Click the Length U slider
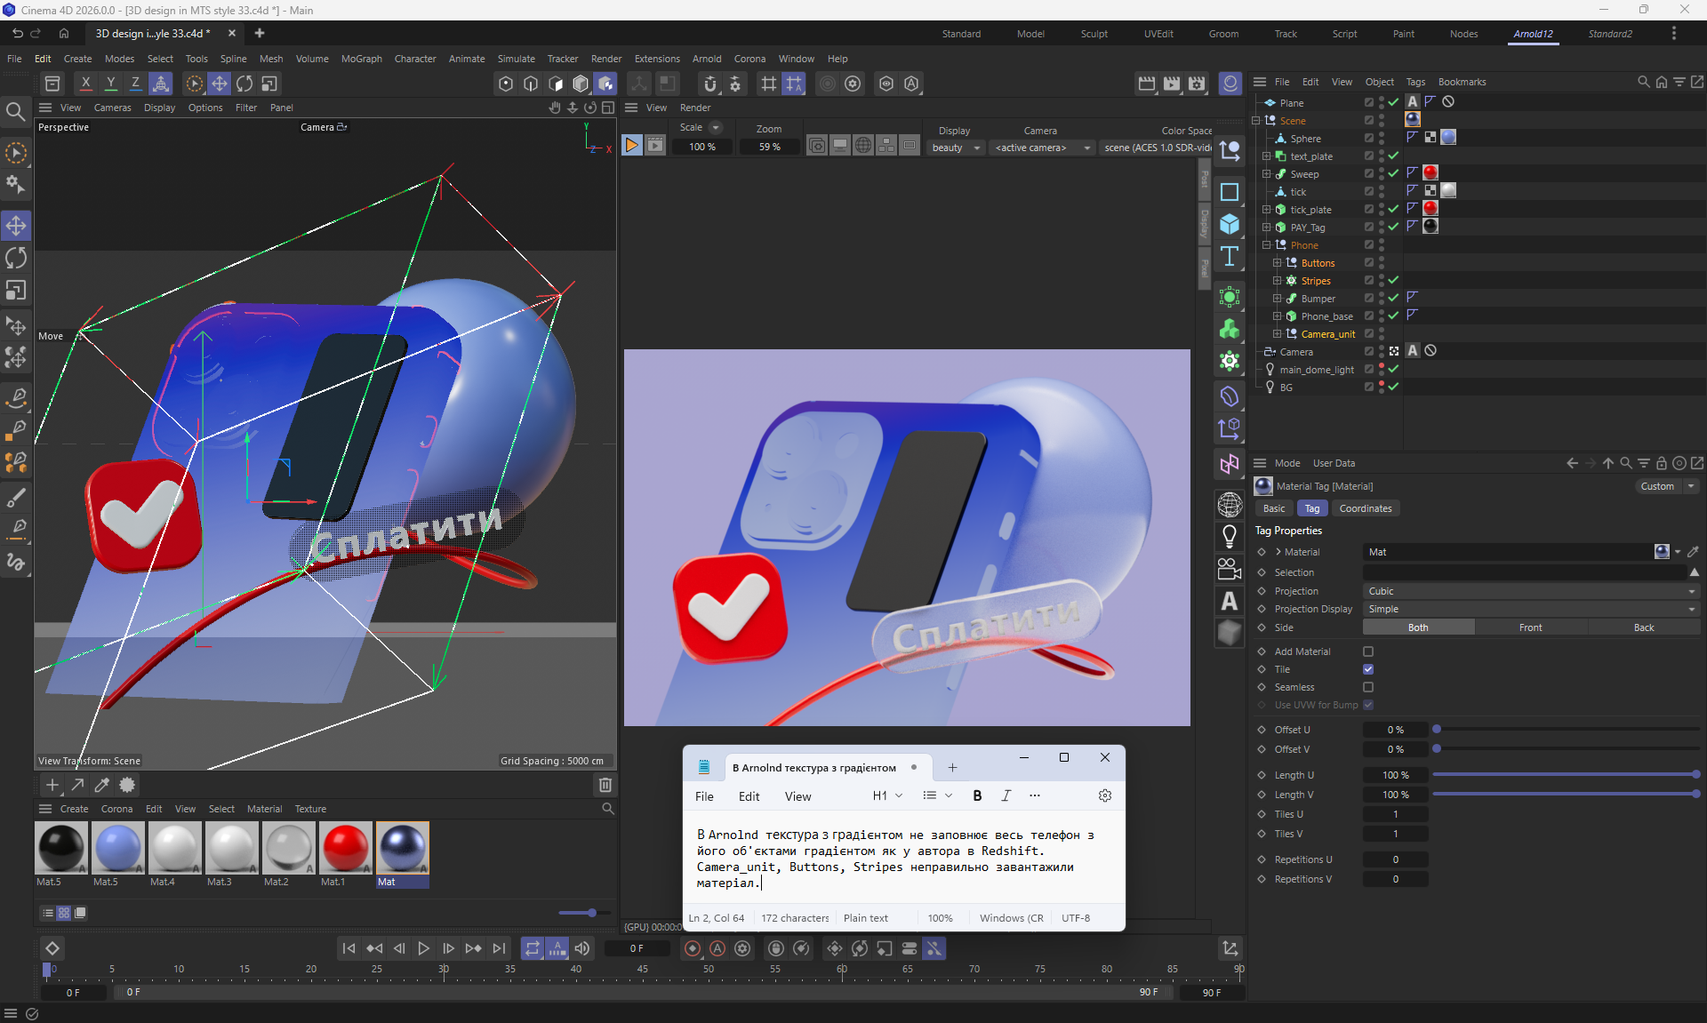This screenshot has height=1023, width=1707. 1565,775
